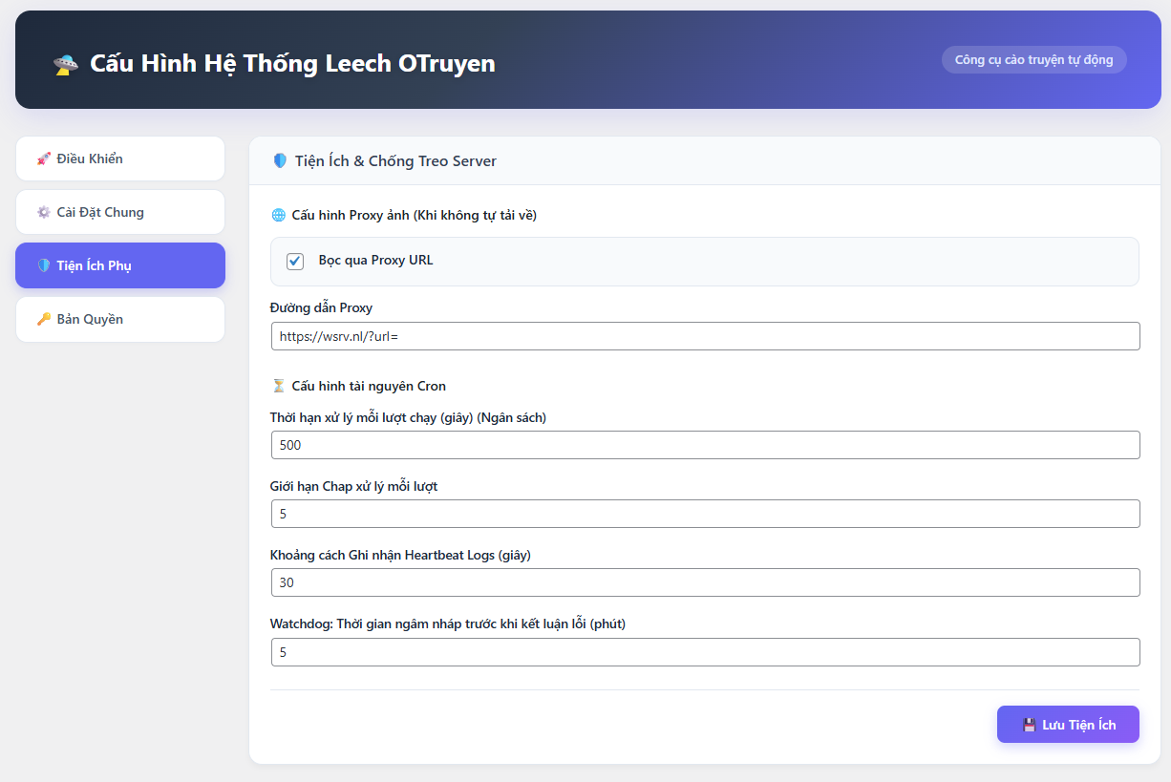The image size is (1171, 782).
Task: Focus the Đường dẫn Proxy input field
Action: [x=705, y=336]
